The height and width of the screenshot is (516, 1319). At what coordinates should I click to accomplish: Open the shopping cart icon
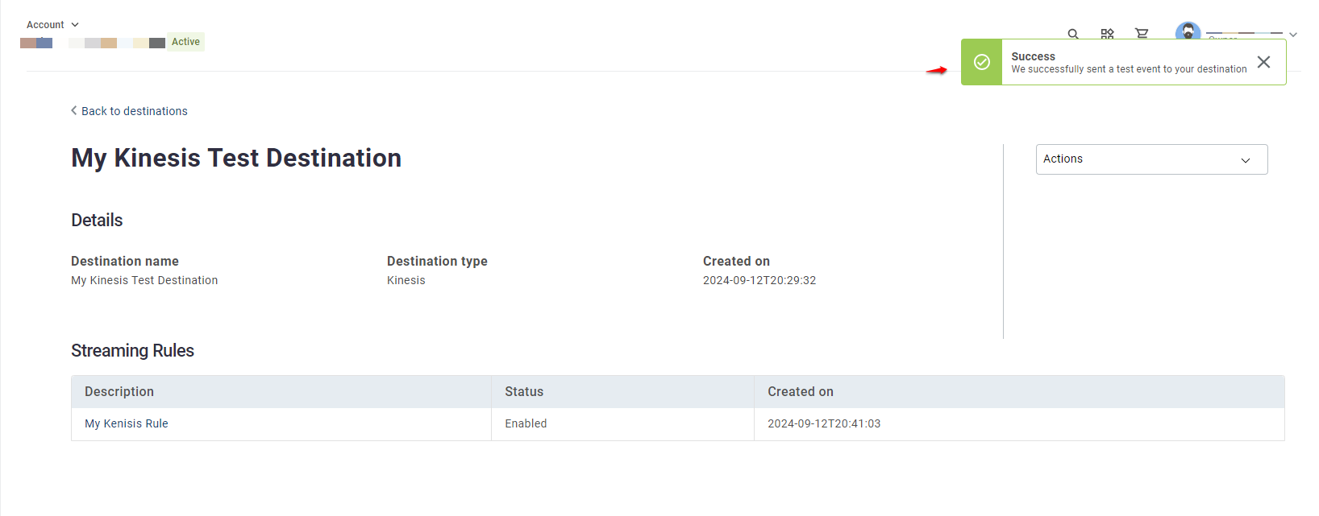1142,34
